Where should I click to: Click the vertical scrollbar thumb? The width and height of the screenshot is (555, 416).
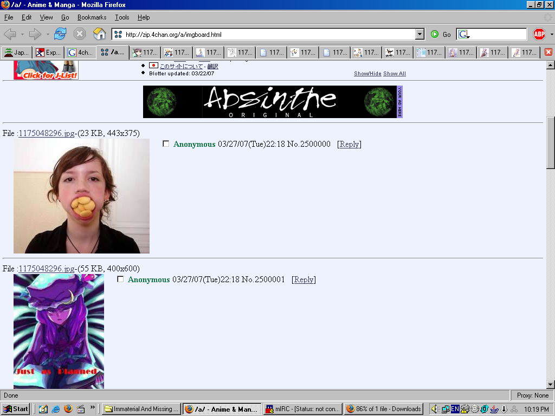[x=551, y=142]
